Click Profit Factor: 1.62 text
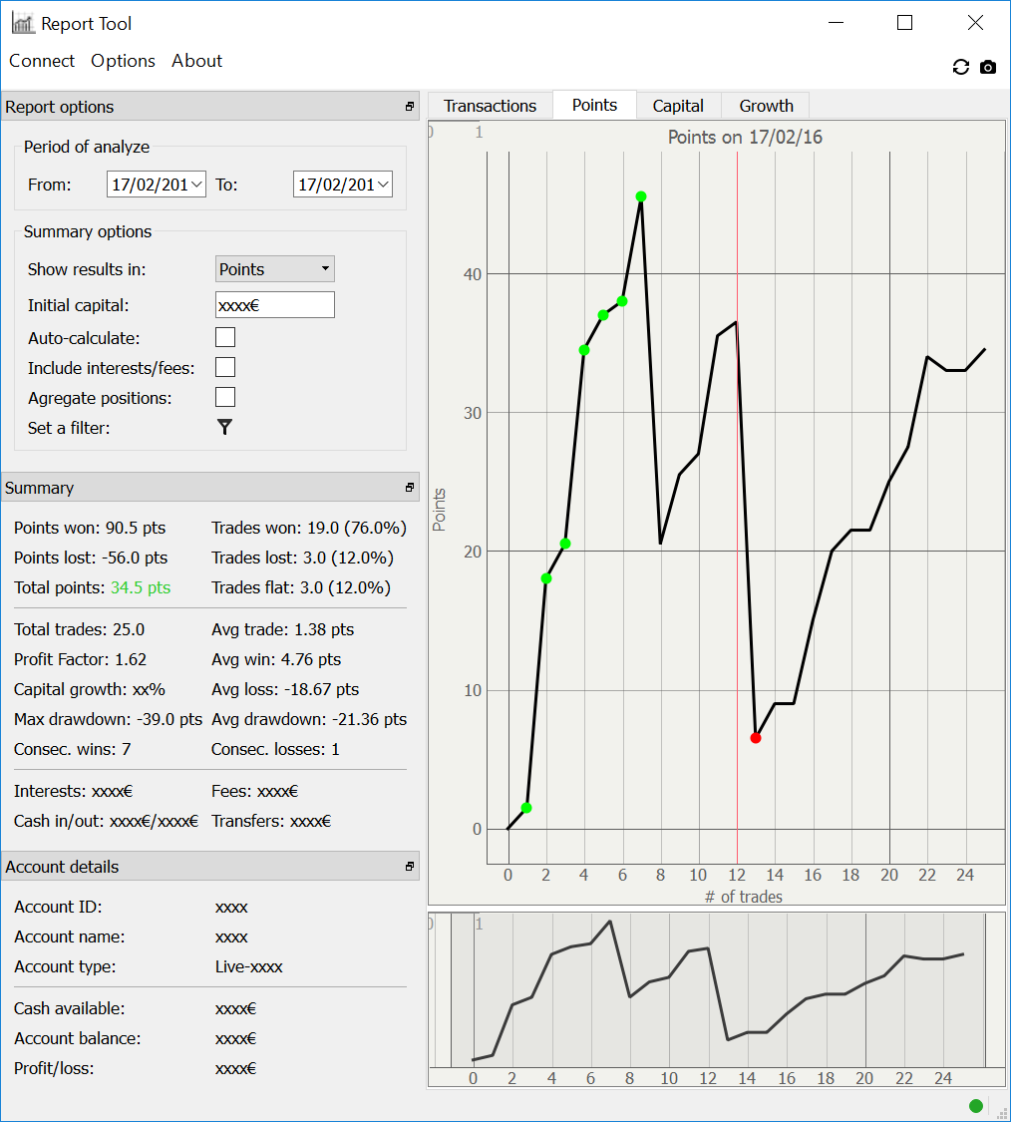 (x=80, y=659)
